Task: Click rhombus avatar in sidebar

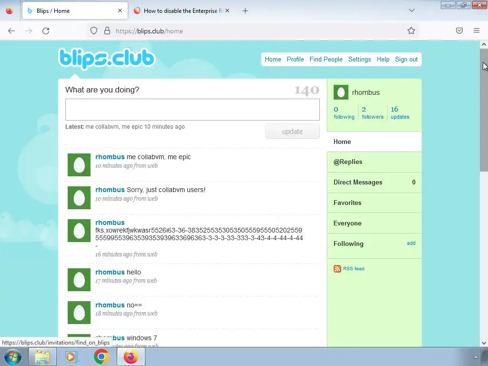Action: click(341, 92)
